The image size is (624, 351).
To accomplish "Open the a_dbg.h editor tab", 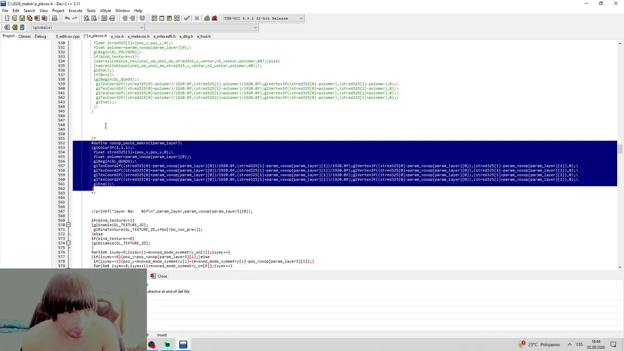I will (186, 36).
